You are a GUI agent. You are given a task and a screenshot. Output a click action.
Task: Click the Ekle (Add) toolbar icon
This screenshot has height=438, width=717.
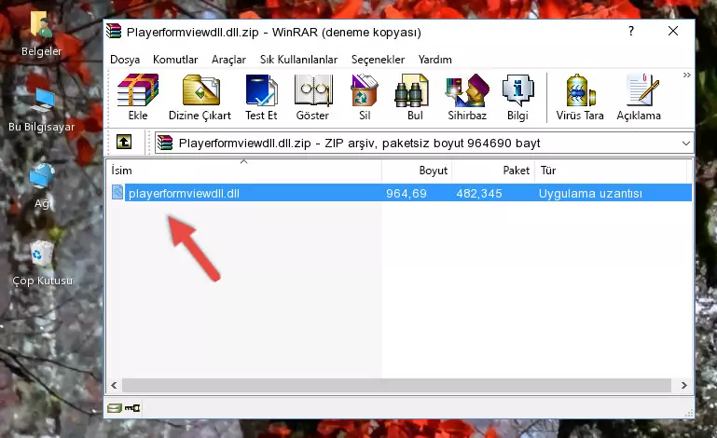pos(138,97)
